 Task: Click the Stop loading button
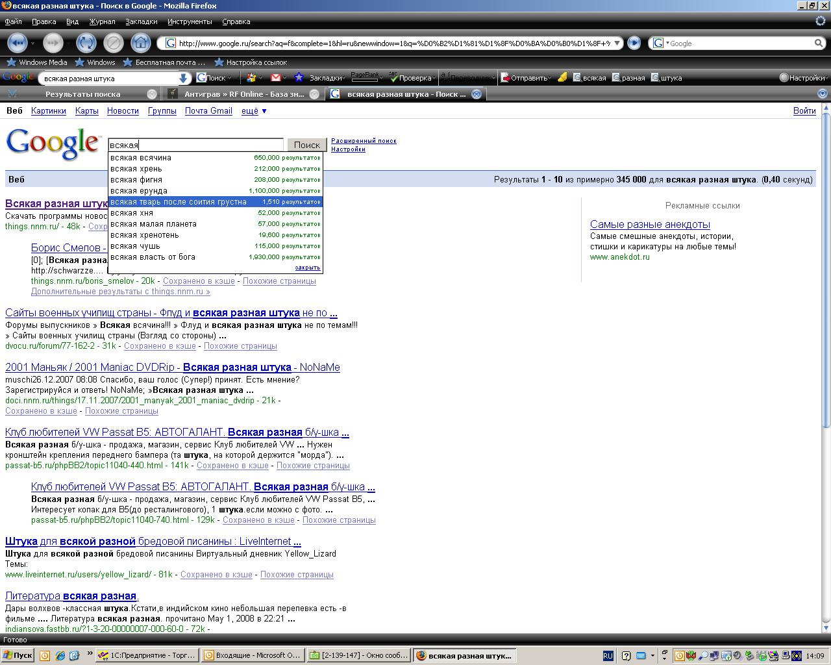[113, 43]
